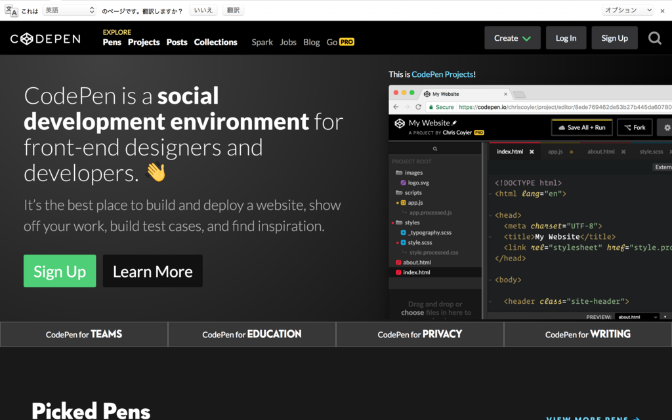Click the CodePen icon beside My Website title
672x420 pixels.
[400, 123]
